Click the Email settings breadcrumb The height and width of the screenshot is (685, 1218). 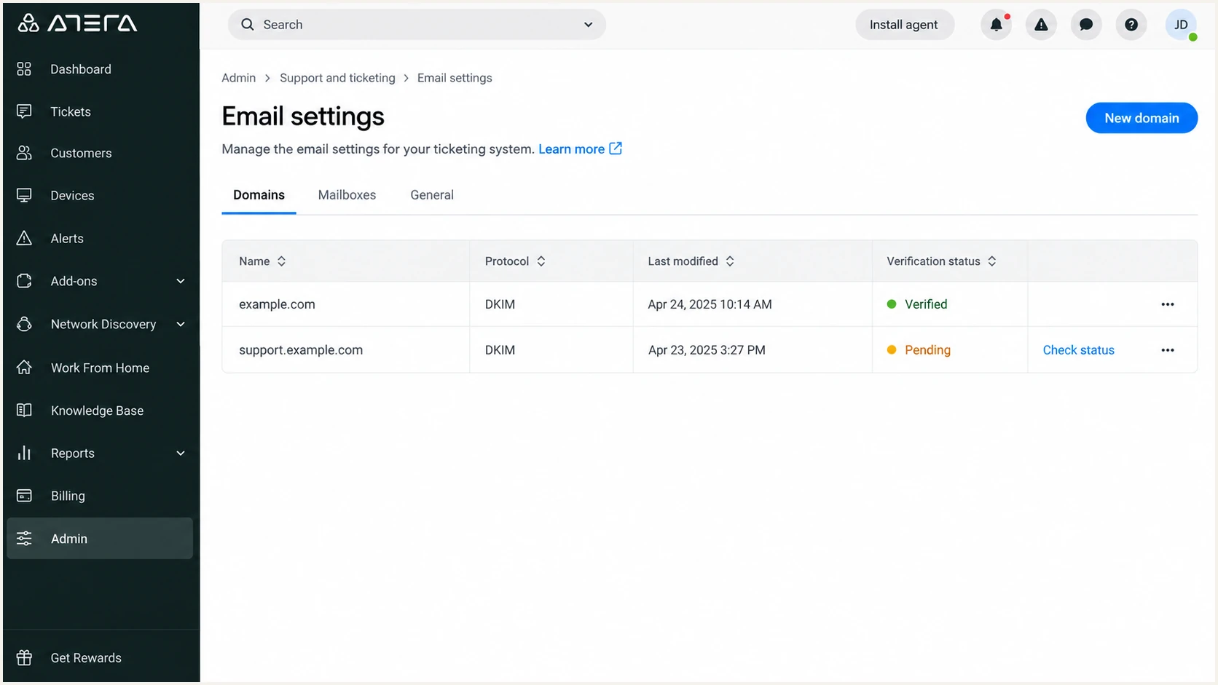click(x=455, y=78)
